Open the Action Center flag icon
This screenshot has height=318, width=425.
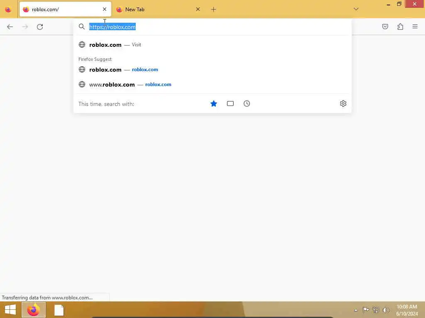pyautogui.click(x=366, y=310)
